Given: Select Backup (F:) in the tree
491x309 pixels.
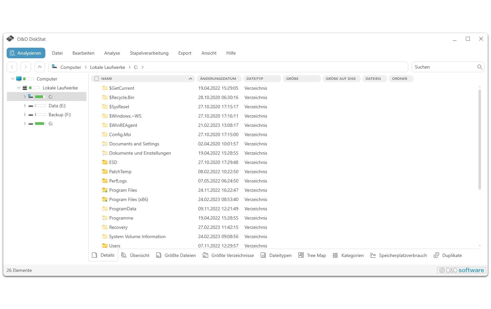Looking at the screenshot, I should click(x=60, y=115).
